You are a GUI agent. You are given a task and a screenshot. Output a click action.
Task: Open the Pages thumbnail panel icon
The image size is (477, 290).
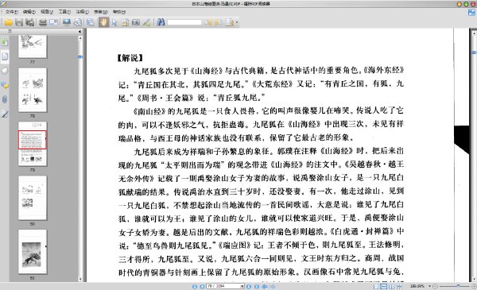pos(5,56)
